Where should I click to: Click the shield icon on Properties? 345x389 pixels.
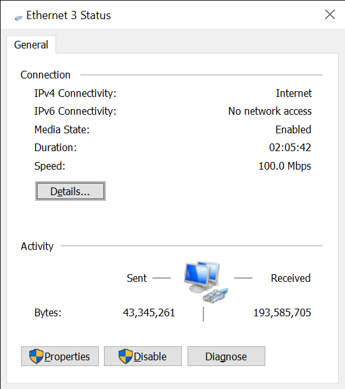pyautogui.click(x=36, y=356)
